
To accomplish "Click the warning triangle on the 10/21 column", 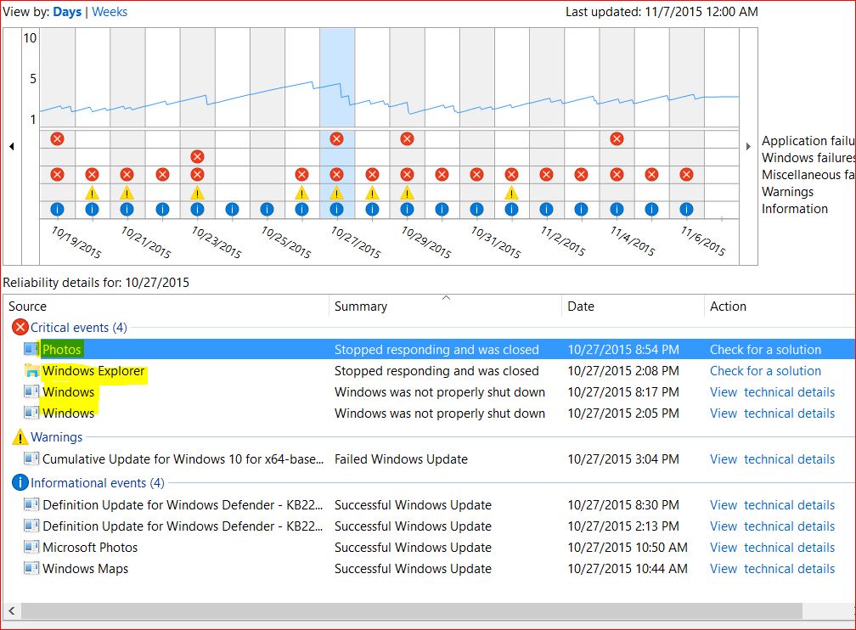I will 127,193.
